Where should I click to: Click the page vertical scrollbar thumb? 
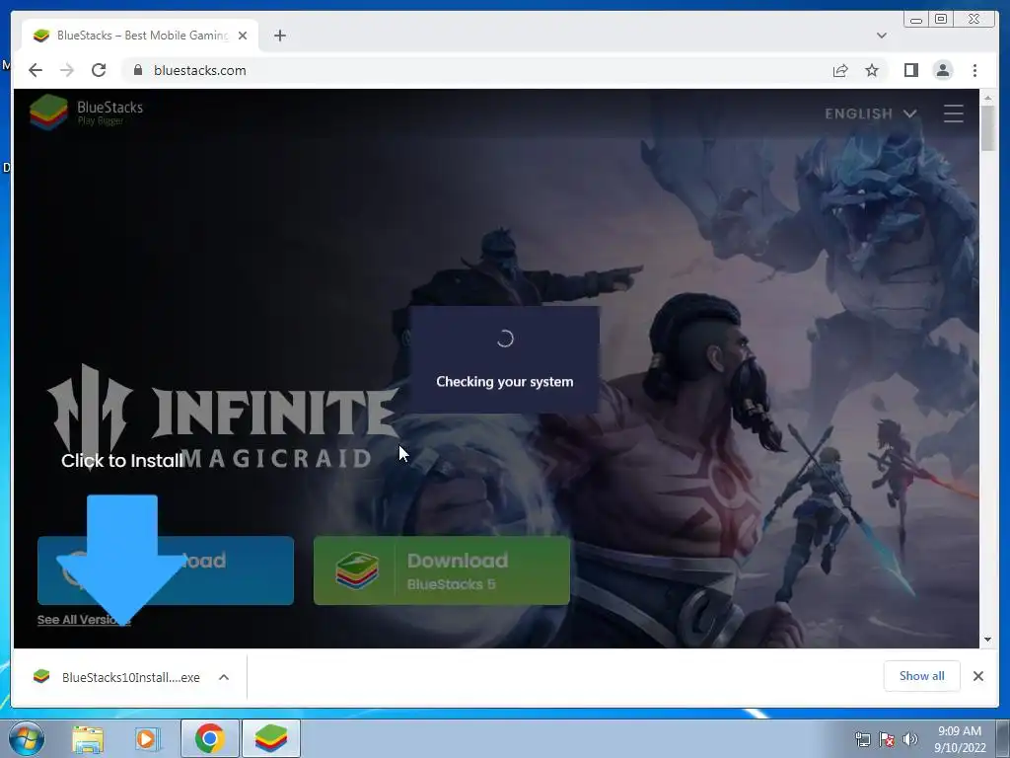click(987, 127)
